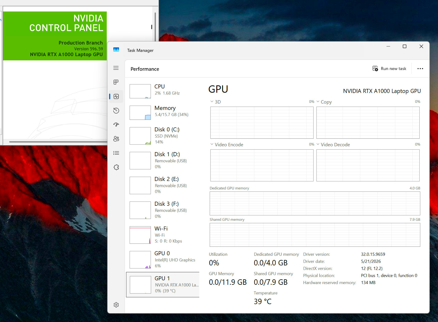Screen dimensions: 438x322
Task: Click the Performance page title
Action: click(x=145, y=69)
